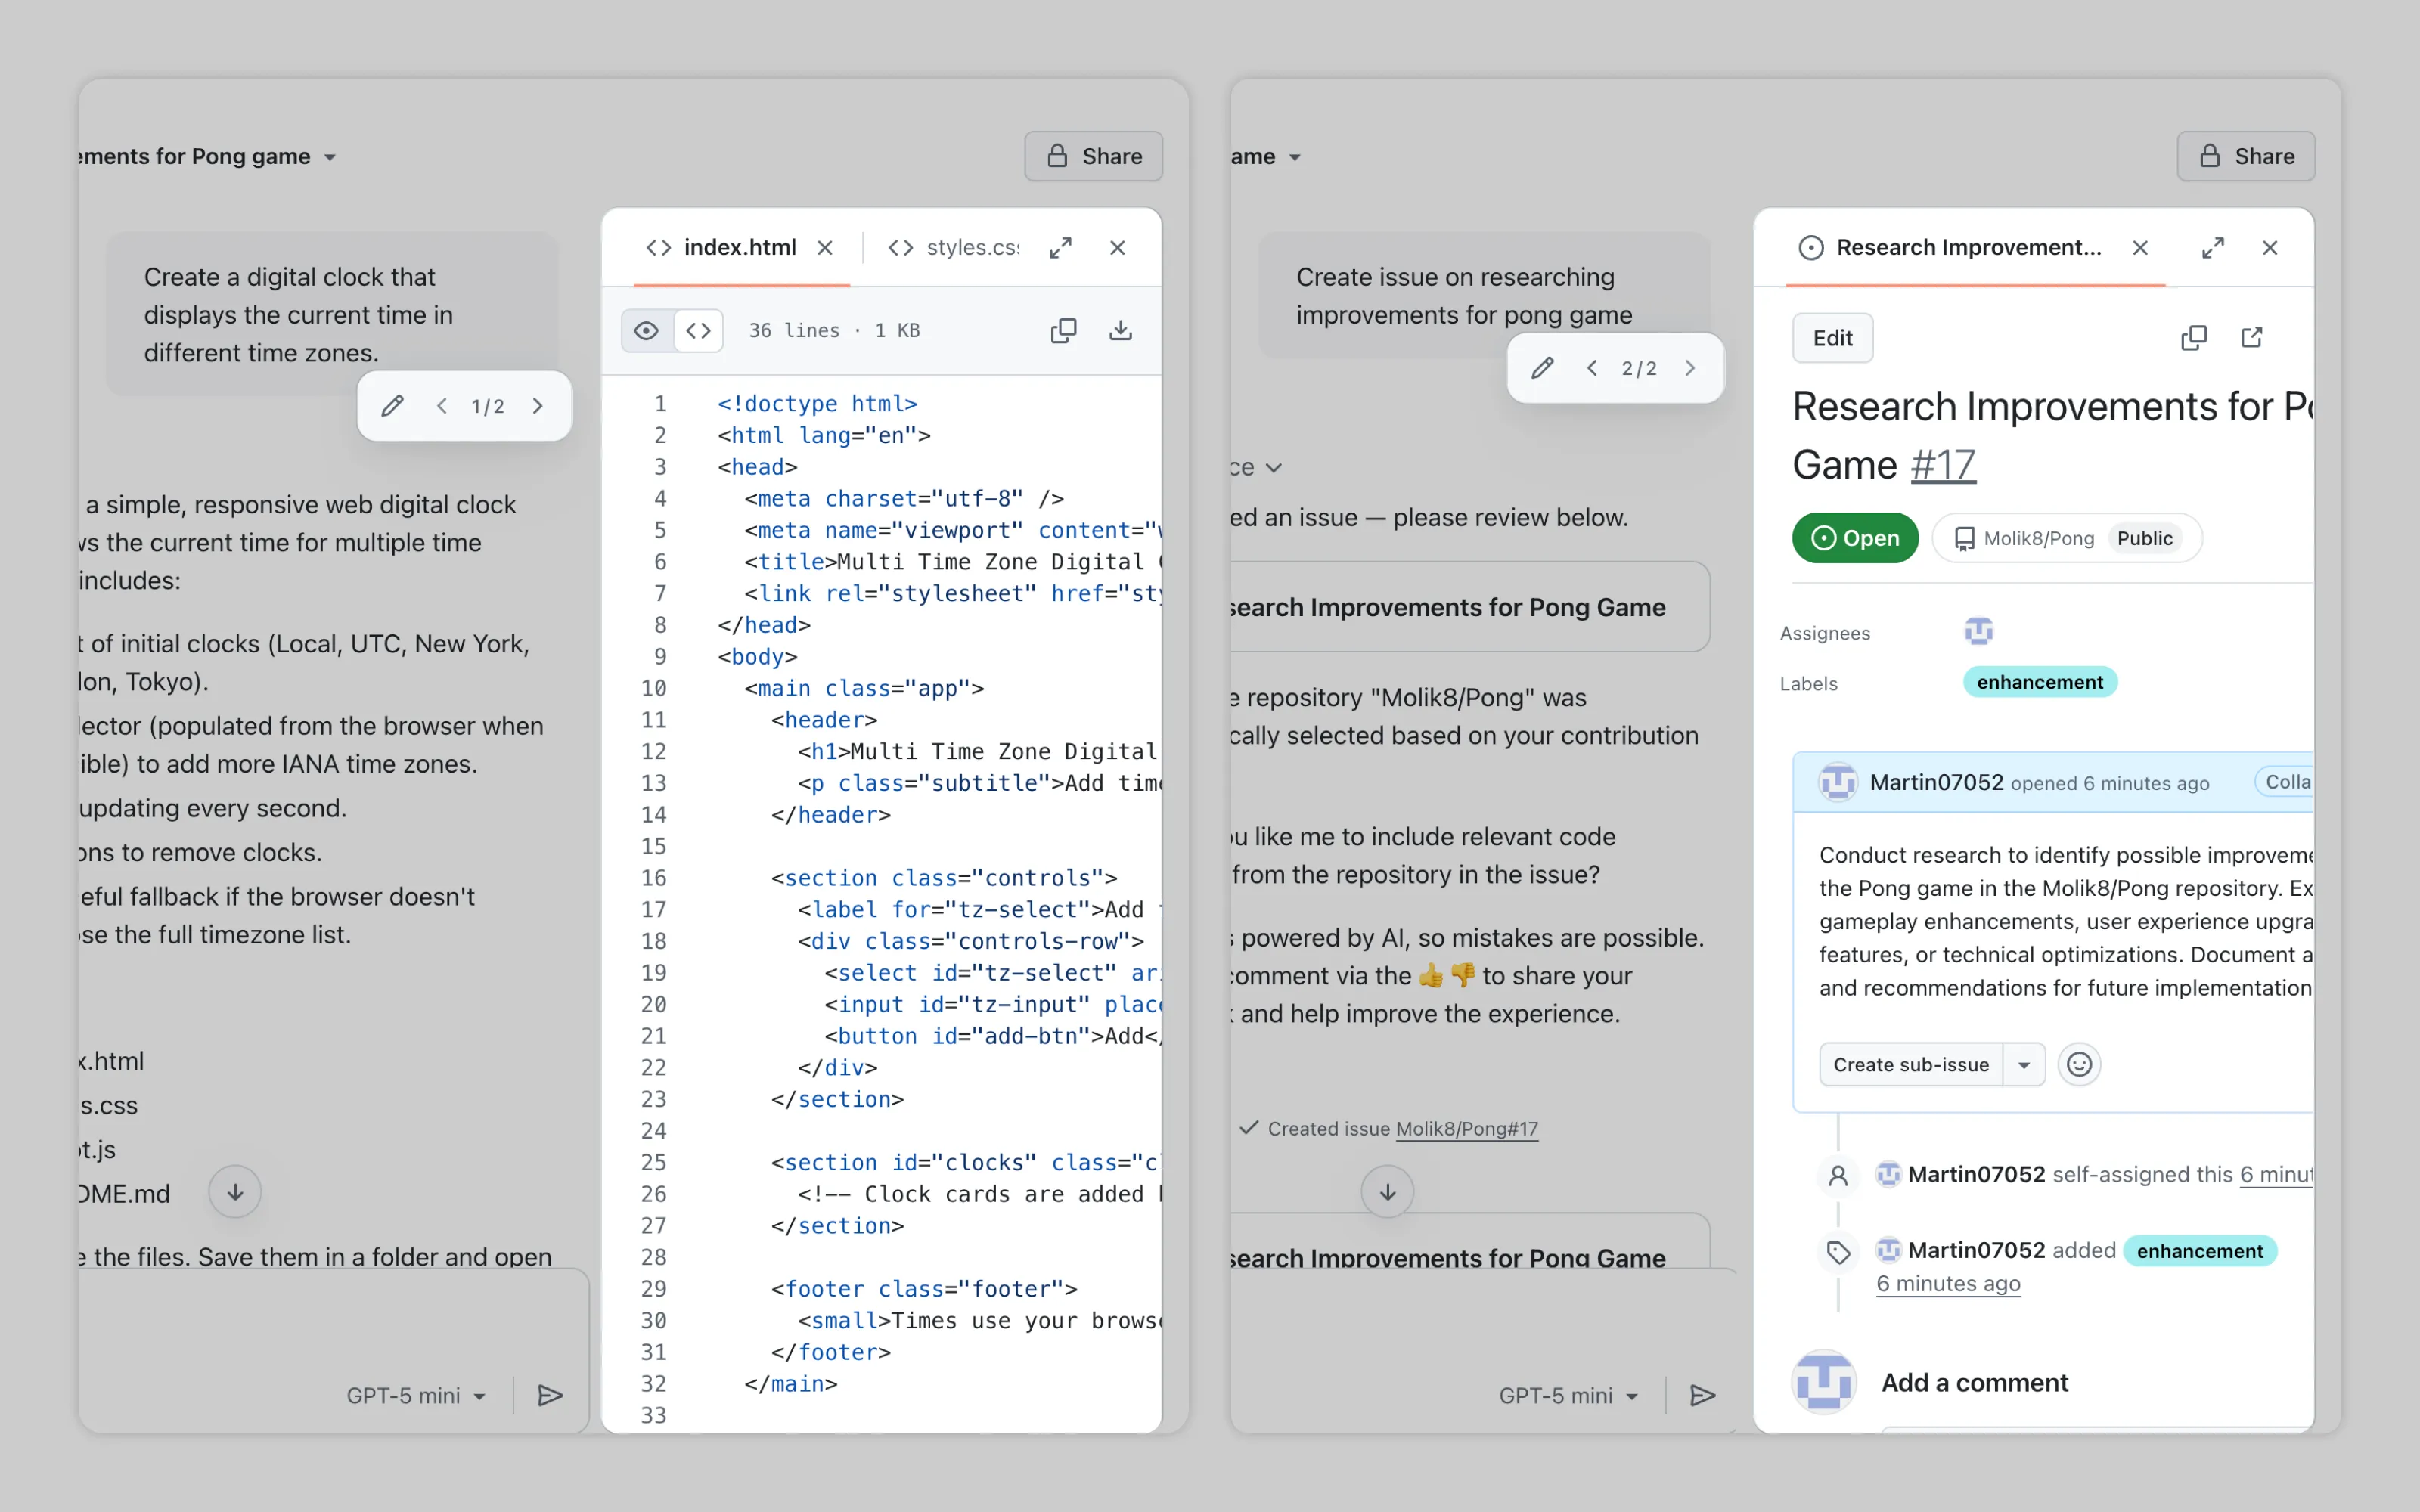Switch to code view toggle

[x=698, y=330]
